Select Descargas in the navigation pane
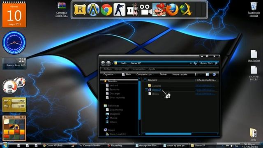 tap(113, 93)
